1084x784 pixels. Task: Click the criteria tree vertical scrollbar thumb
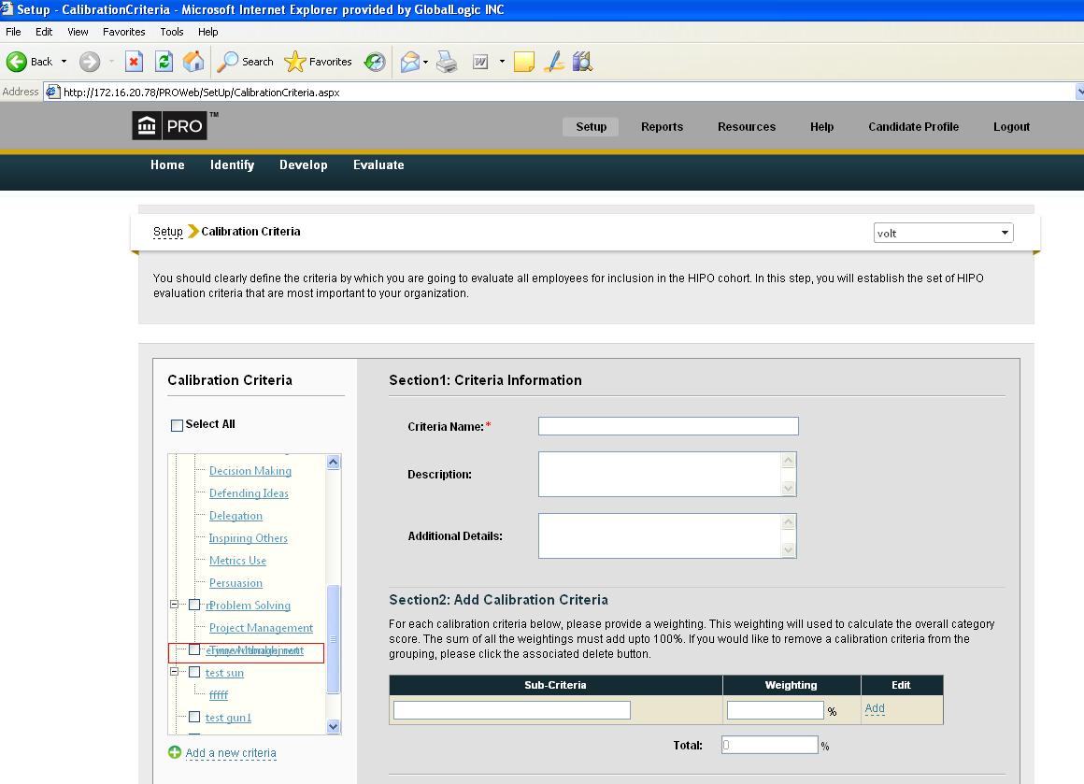tap(334, 639)
